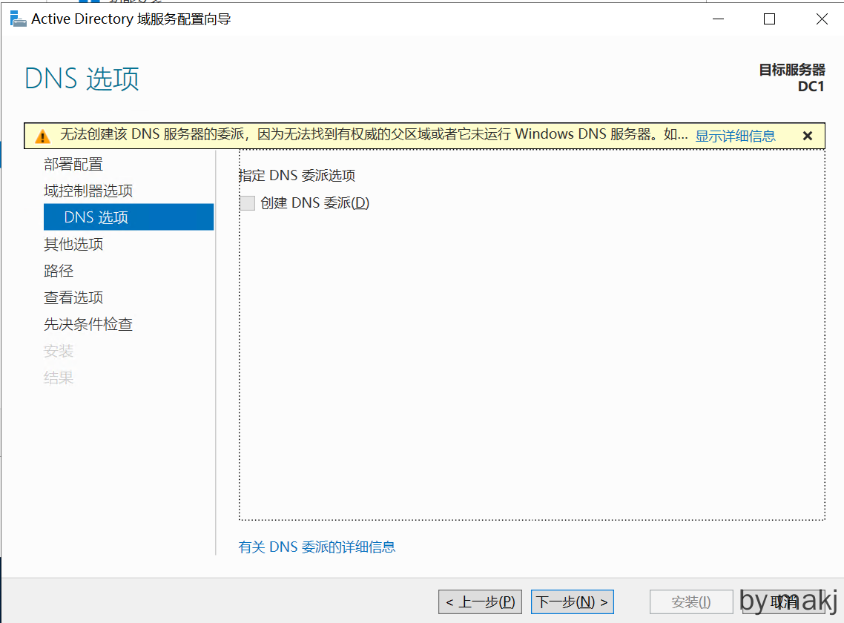This screenshot has width=844, height=623.
Task: Jump to 路径 step
Action: [59, 271]
